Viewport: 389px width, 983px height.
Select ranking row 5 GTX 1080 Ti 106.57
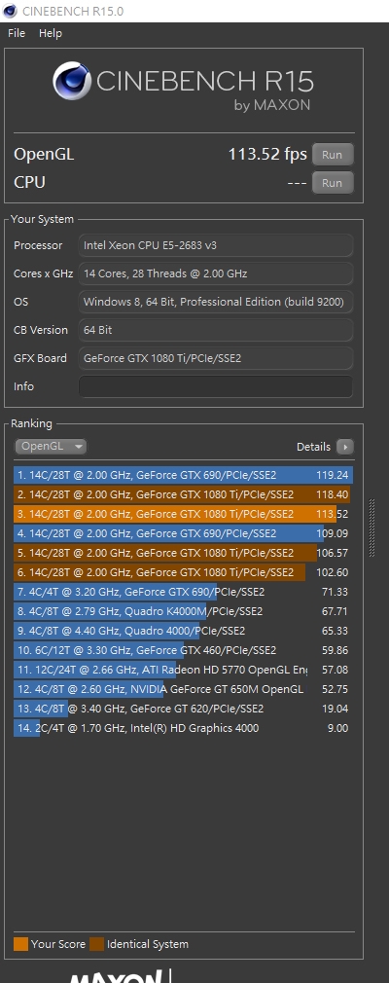point(184,553)
